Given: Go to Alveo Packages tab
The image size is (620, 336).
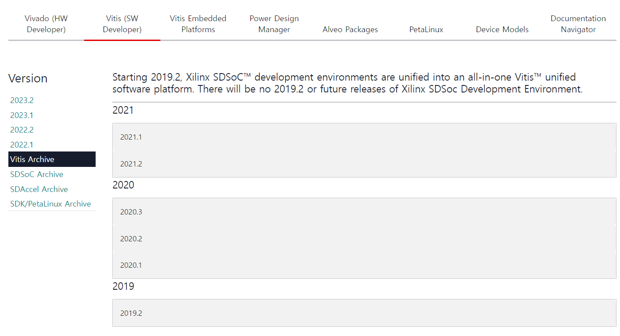Looking at the screenshot, I should (350, 30).
